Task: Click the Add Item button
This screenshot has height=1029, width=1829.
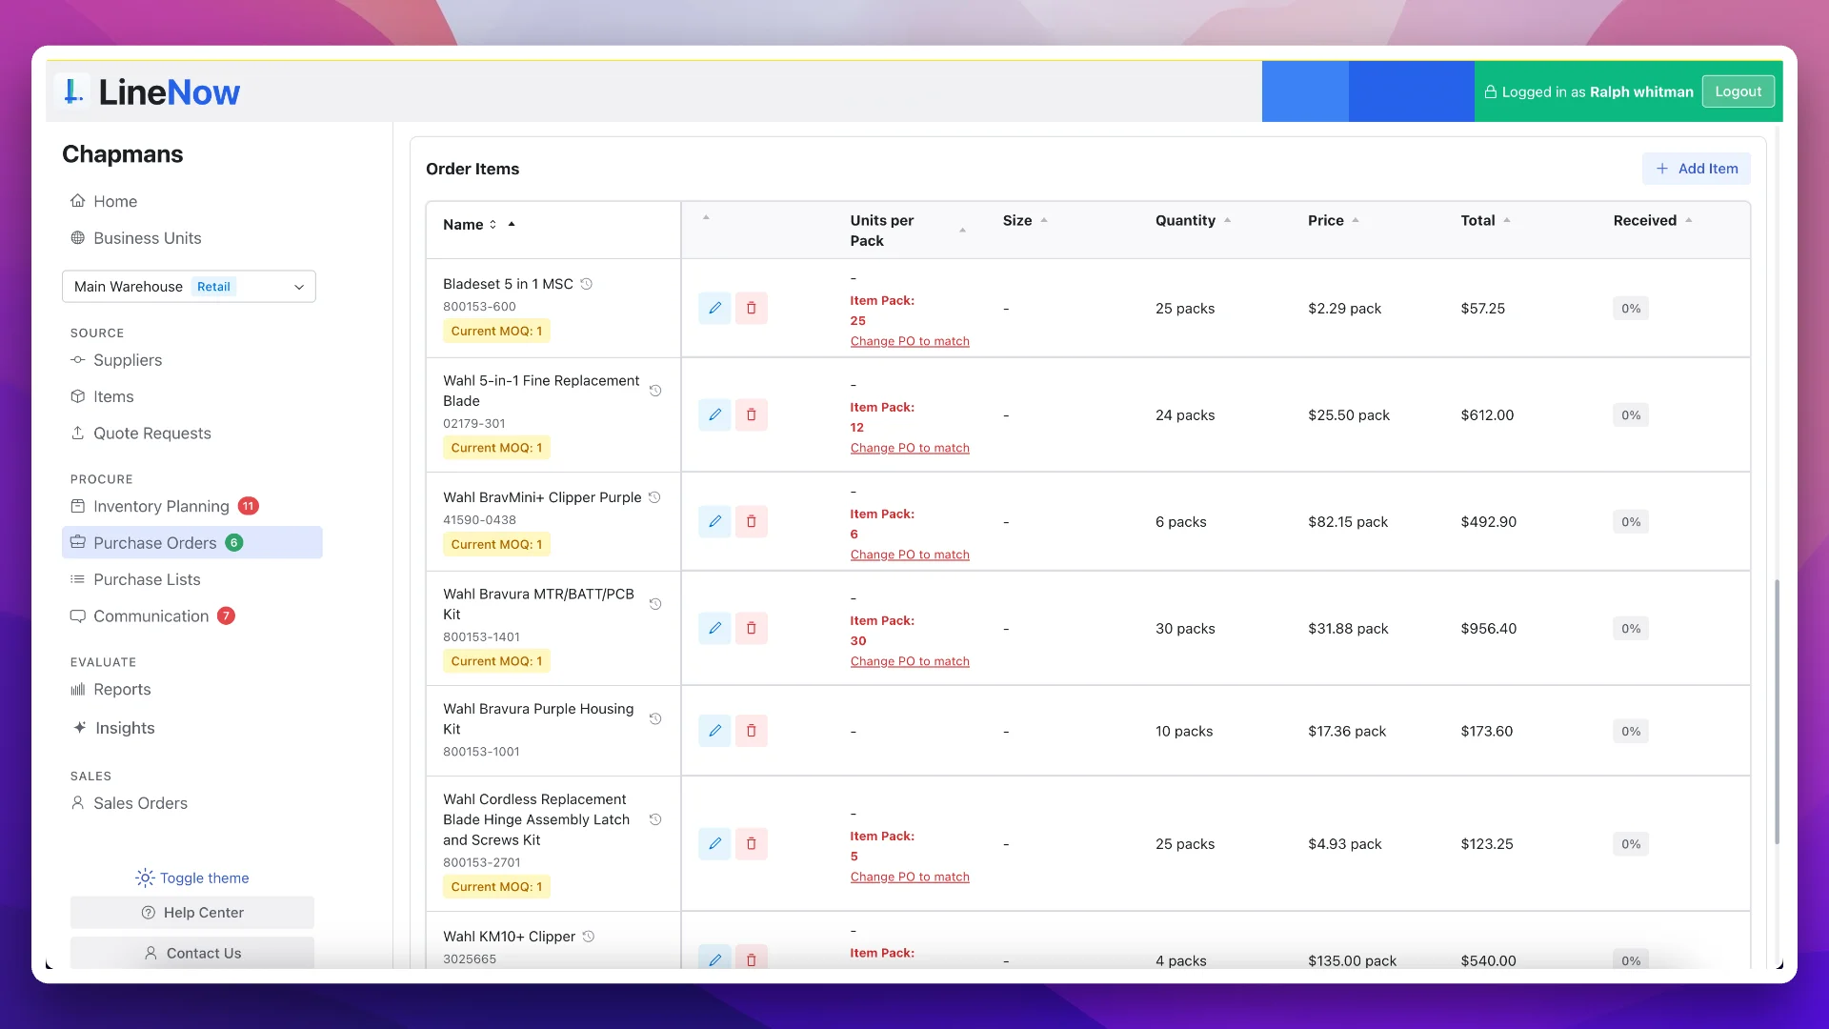Action: (x=1696, y=169)
